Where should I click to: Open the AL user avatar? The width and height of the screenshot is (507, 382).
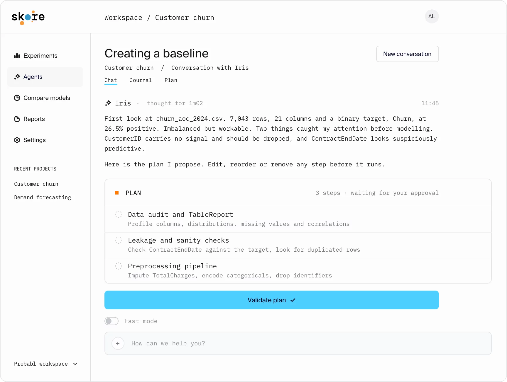point(432,16)
